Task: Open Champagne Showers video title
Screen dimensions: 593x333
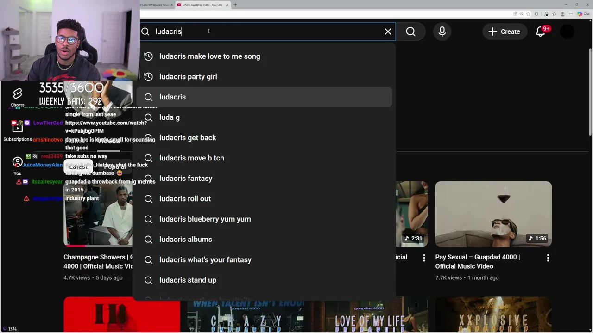Action: 98,262
